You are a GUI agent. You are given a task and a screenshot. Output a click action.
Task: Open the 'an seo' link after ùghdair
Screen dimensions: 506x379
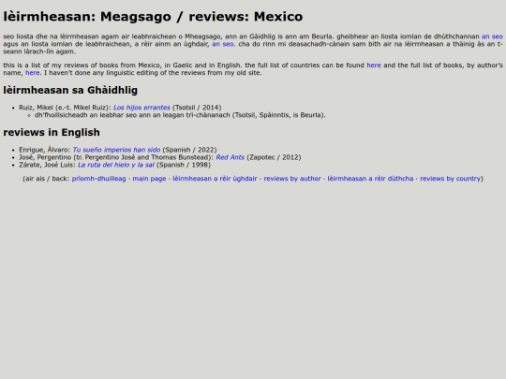[x=223, y=44]
